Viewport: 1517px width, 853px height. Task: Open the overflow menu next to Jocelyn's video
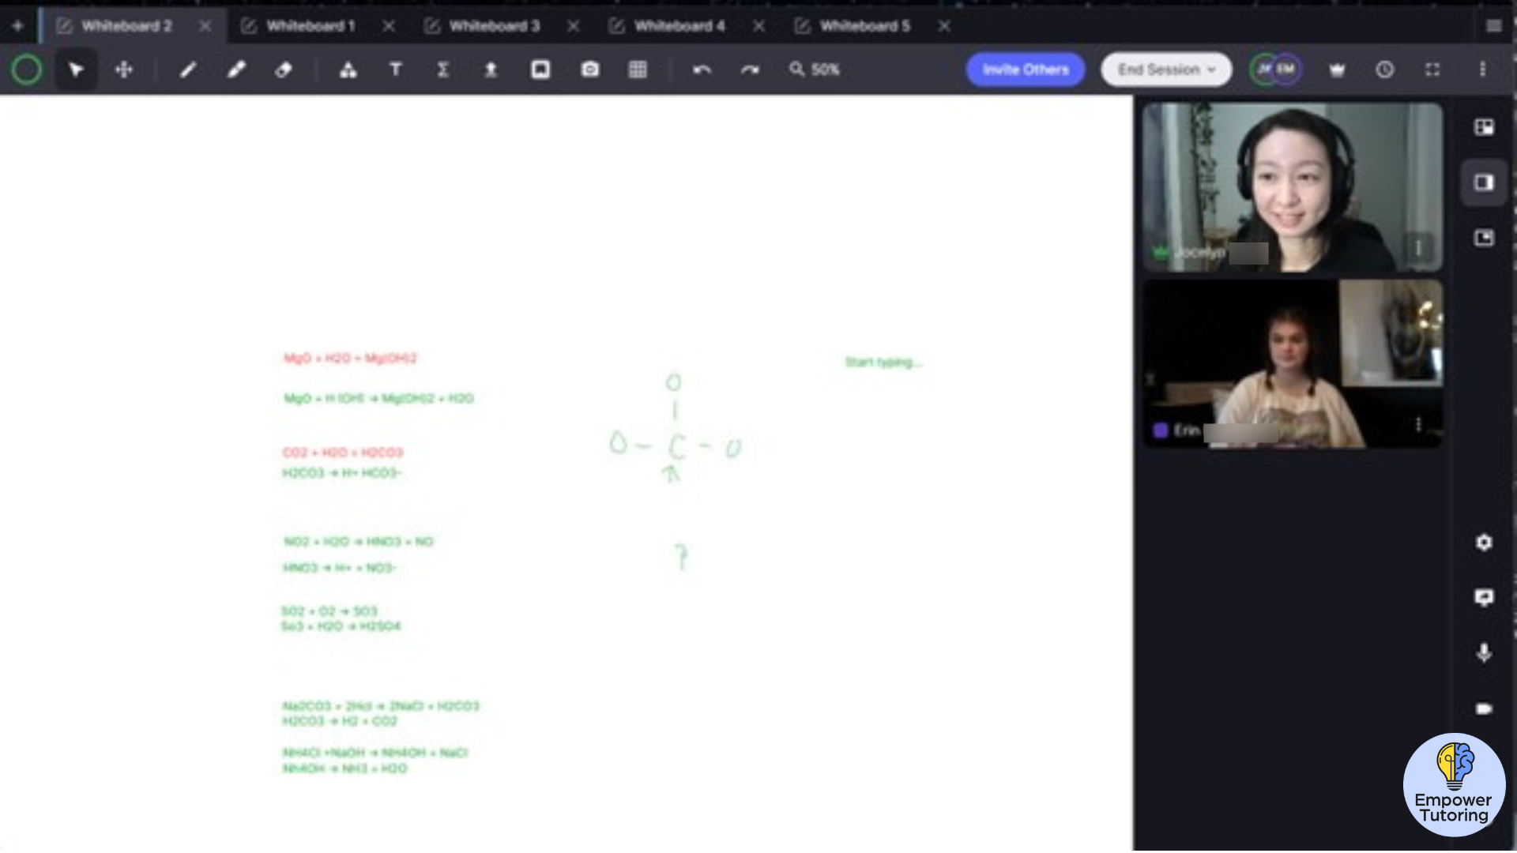(1418, 247)
